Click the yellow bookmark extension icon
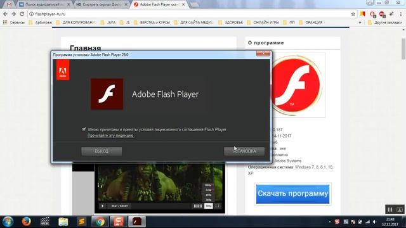 click(363, 14)
